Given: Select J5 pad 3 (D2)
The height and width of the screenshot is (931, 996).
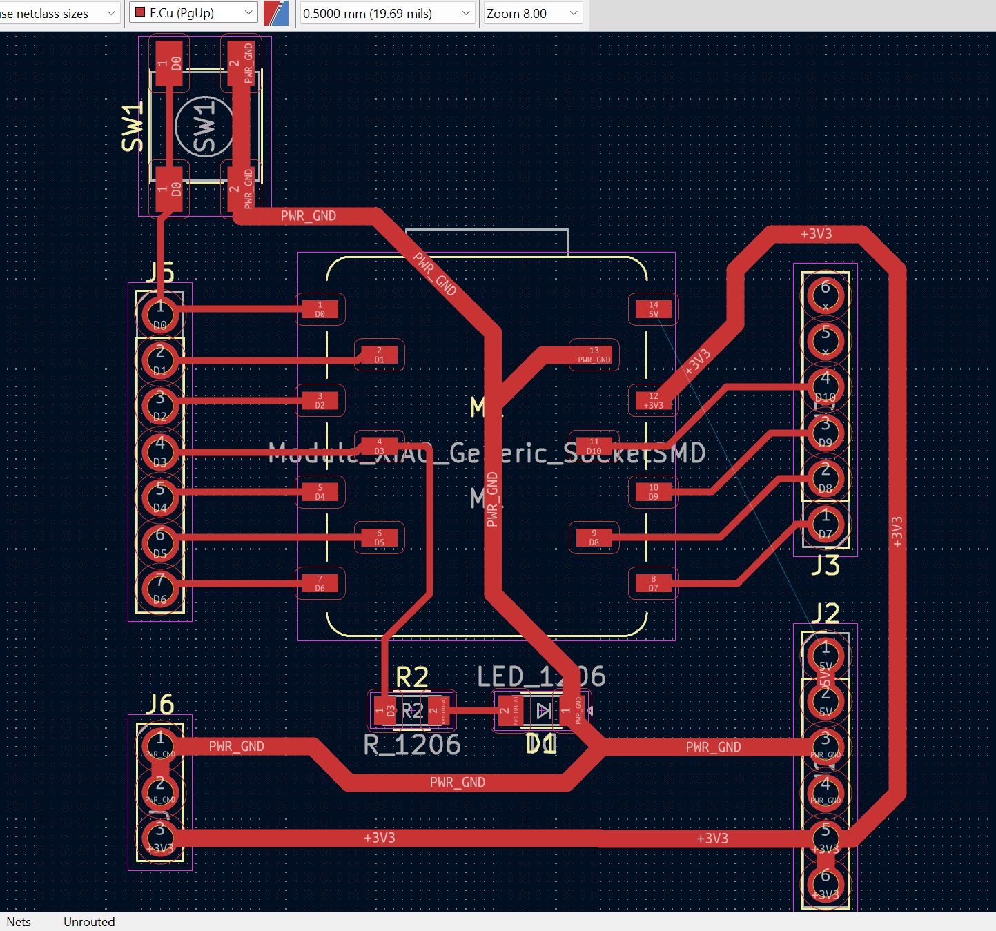Looking at the screenshot, I should click(160, 405).
